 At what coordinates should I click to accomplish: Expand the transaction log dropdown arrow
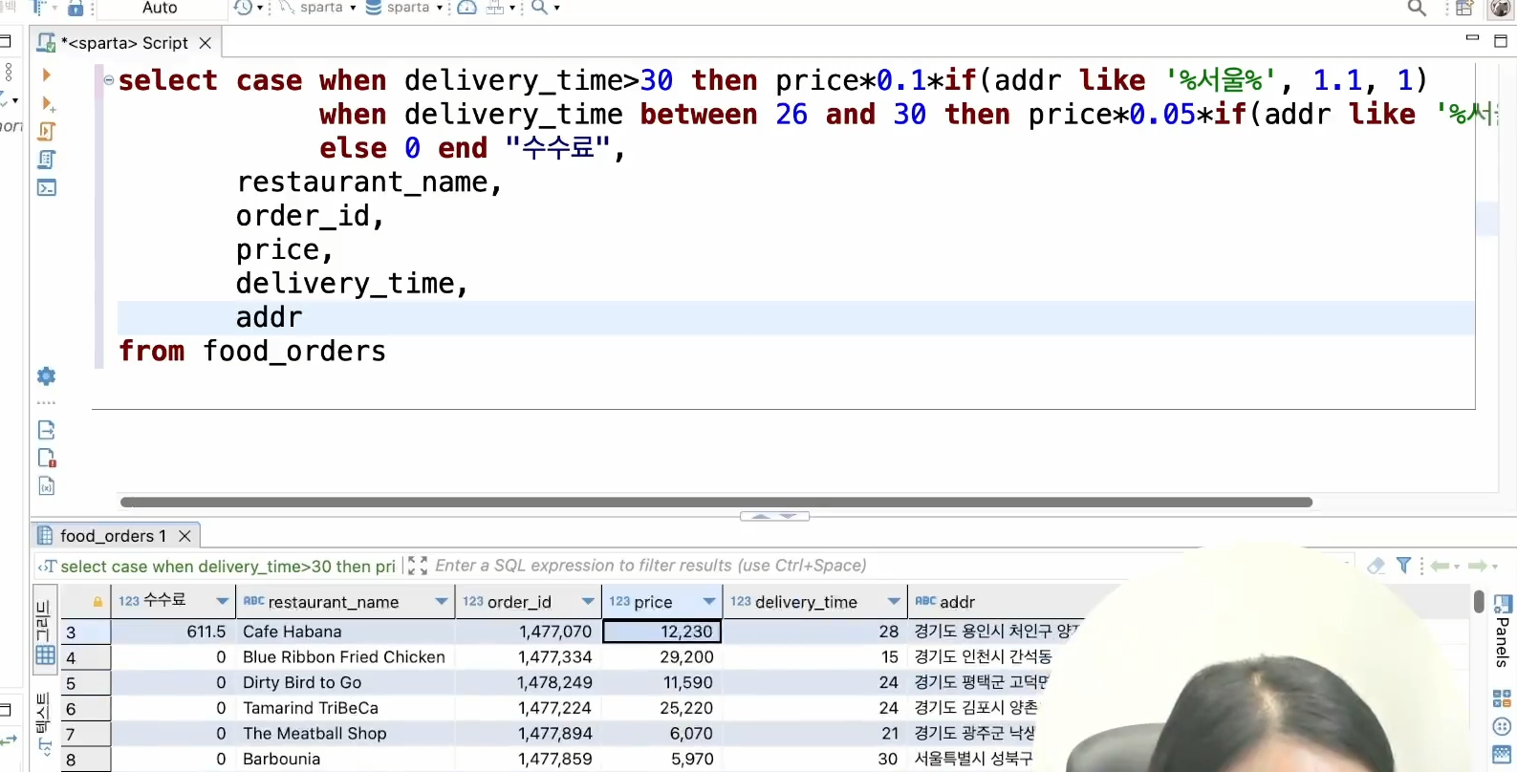260,9
